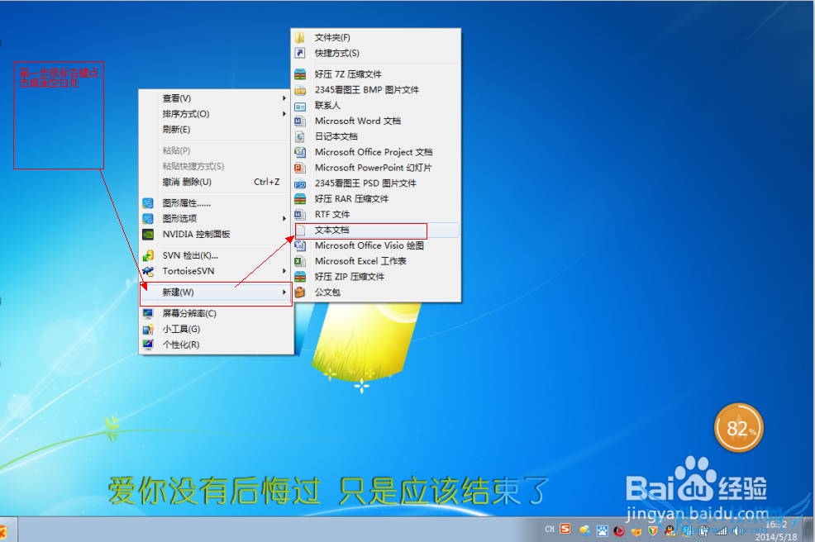
Task: Choose SVN 检出(K)... entry
Action: [216, 255]
